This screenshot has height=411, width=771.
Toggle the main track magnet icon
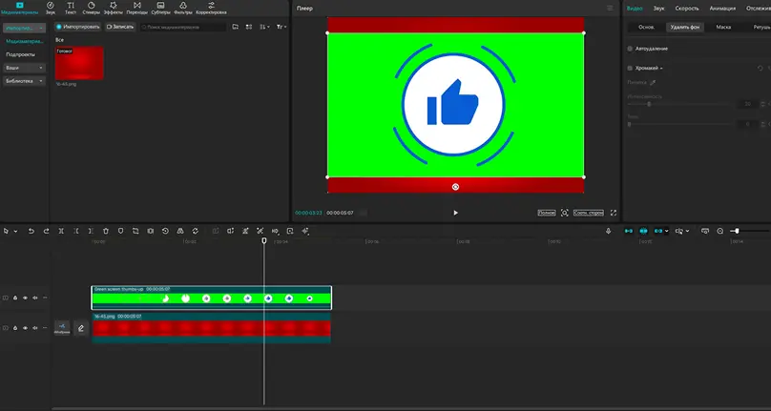(x=629, y=231)
